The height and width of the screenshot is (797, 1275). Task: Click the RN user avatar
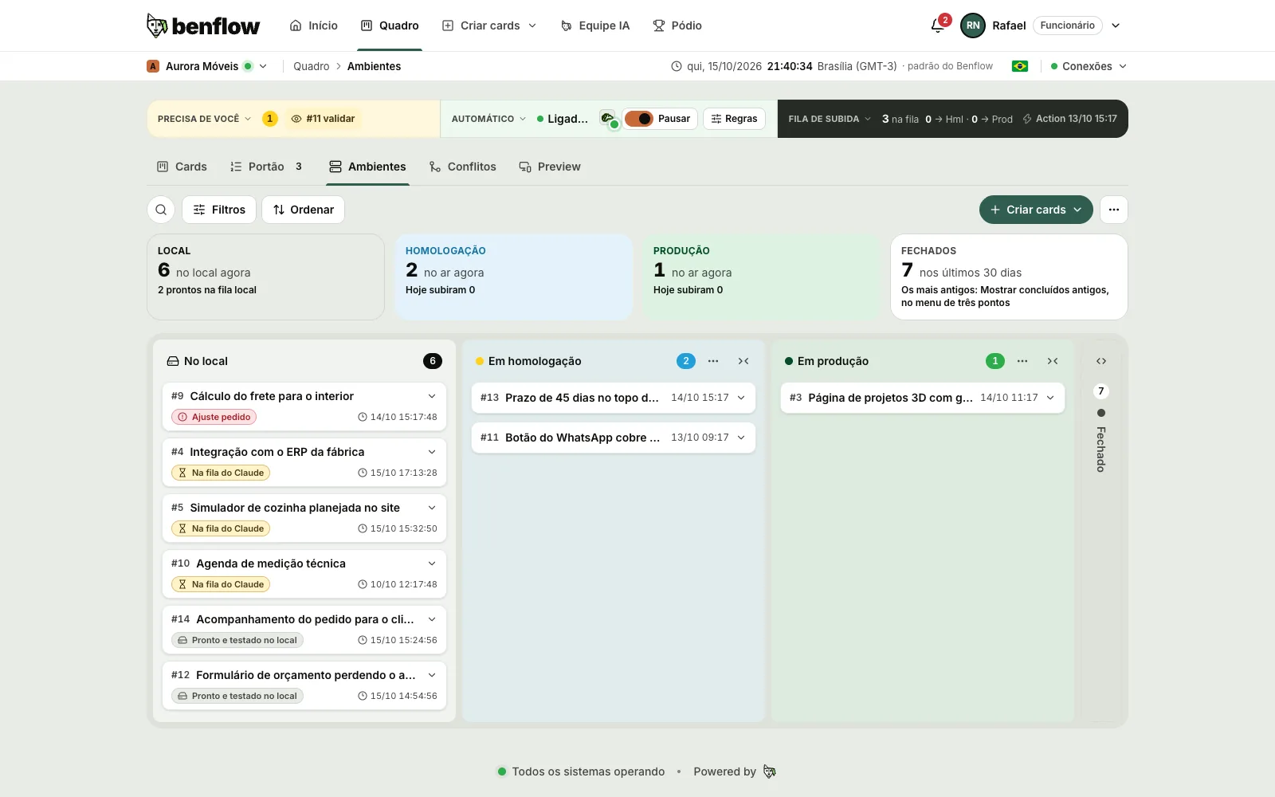click(x=973, y=26)
